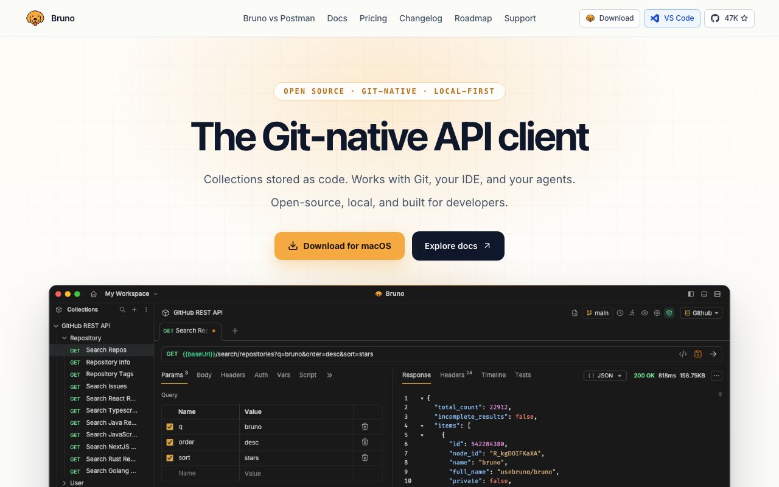Click the Download for macOS button
Screen dimensions: 779x487
(x=340, y=246)
